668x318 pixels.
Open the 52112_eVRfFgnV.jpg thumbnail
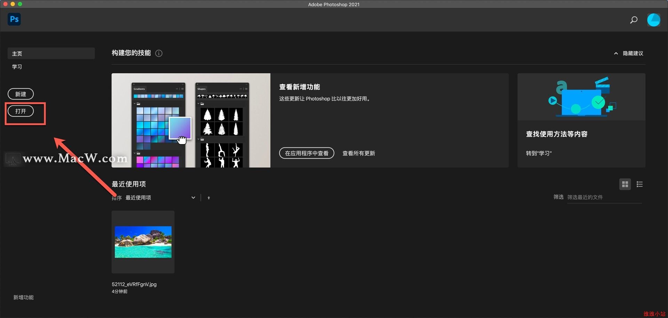tap(143, 242)
